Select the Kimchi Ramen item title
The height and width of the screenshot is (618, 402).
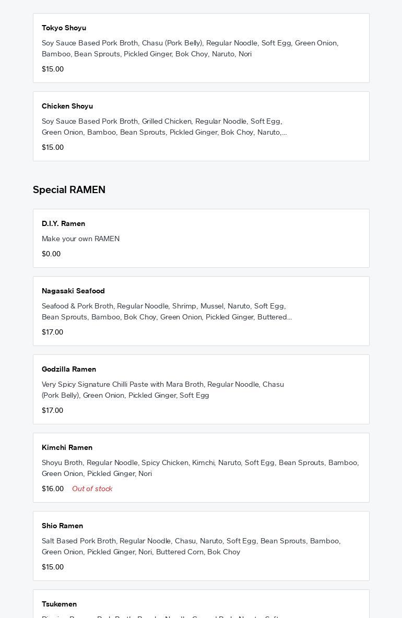(67, 447)
